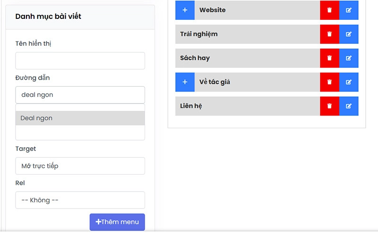The height and width of the screenshot is (233, 378).
Task: Edit the Về tác giả menu item
Action: click(349, 82)
